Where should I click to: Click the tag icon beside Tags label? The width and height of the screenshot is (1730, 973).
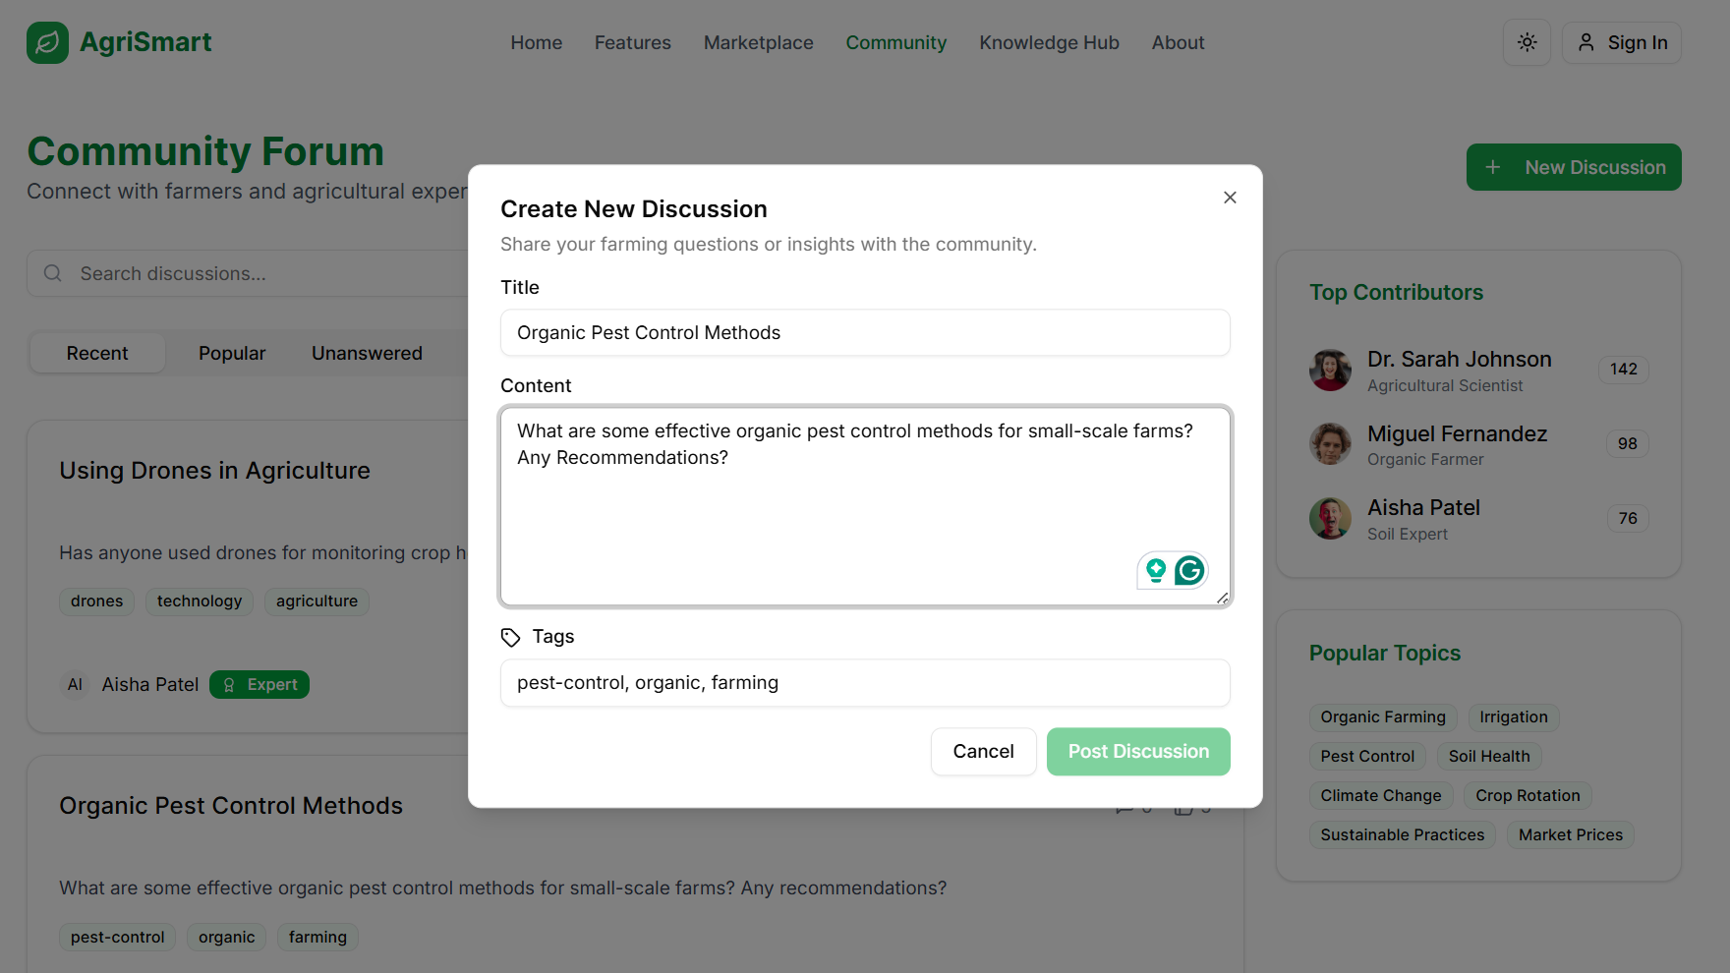point(510,638)
